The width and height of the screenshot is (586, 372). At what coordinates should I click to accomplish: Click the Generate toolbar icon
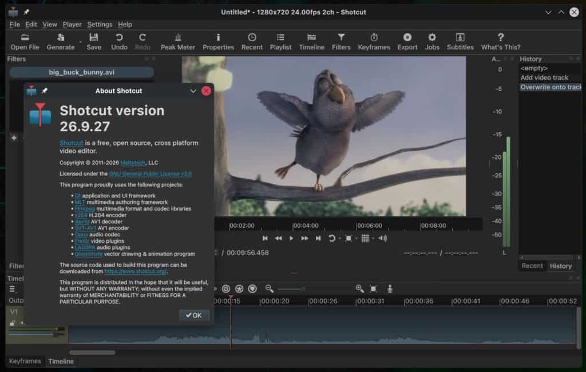point(61,42)
